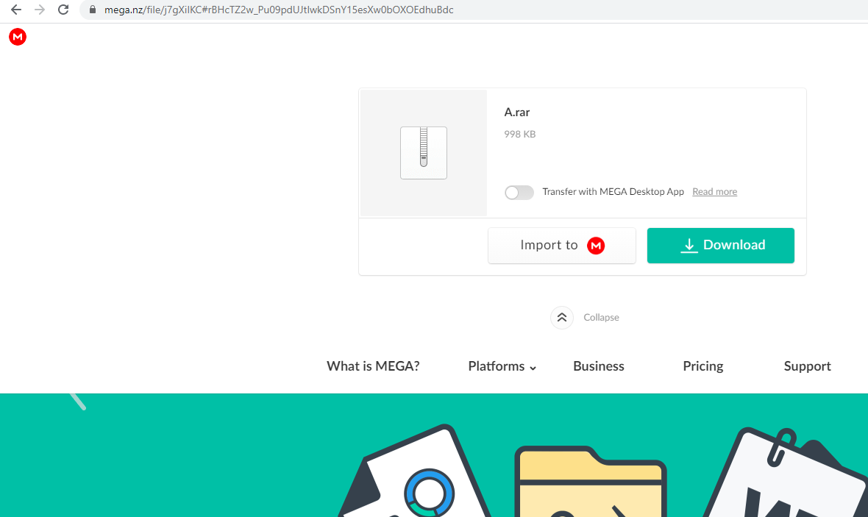Open the Read more link
This screenshot has height=517, width=868.
pos(715,191)
